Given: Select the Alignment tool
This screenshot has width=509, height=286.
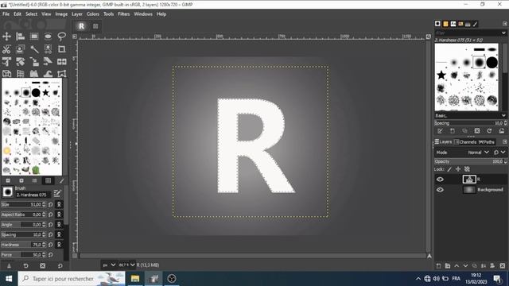Looking at the screenshot, I should point(21,37).
